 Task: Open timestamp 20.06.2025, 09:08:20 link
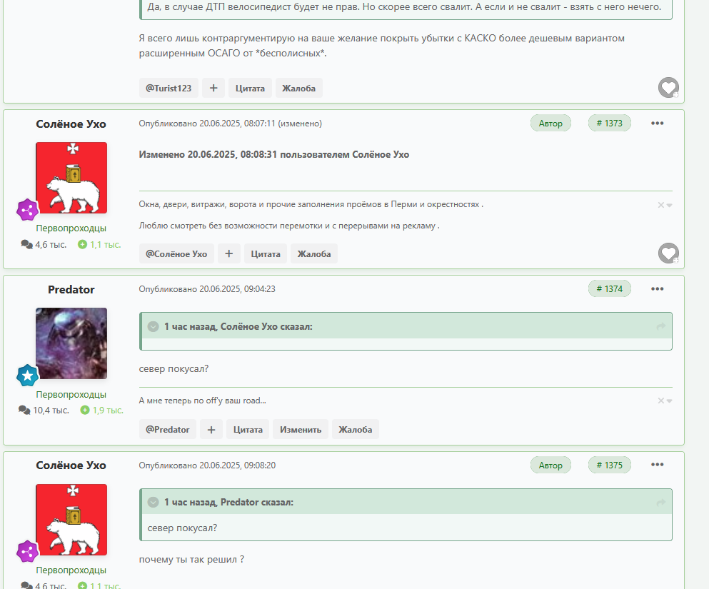(206, 465)
